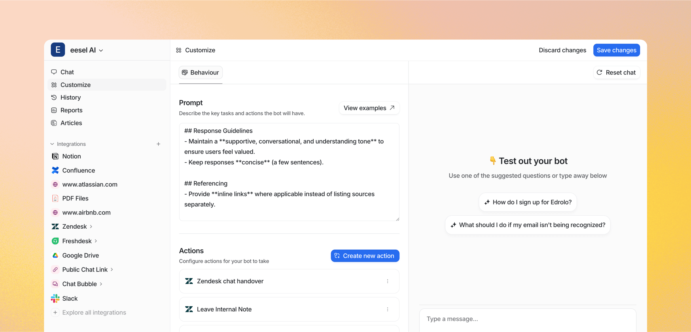Image resolution: width=691 pixels, height=332 pixels.
Task: Open the Zendesk integration icon
Action: tap(55, 227)
